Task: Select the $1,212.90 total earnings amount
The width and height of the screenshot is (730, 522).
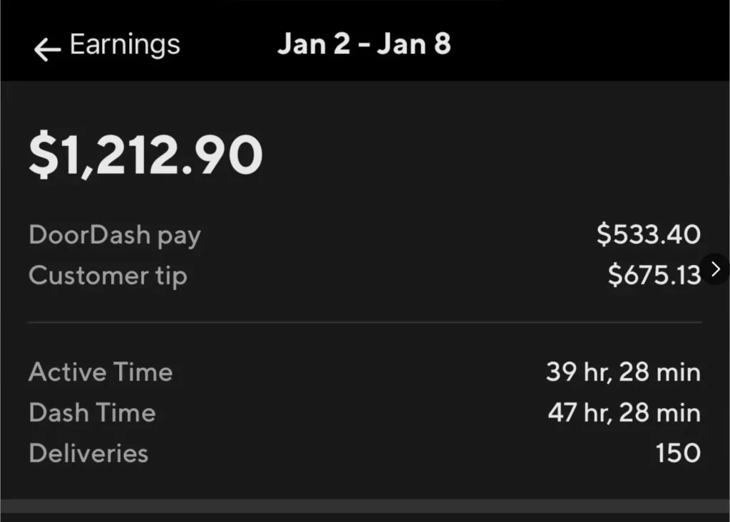Action: click(x=145, y=155)
